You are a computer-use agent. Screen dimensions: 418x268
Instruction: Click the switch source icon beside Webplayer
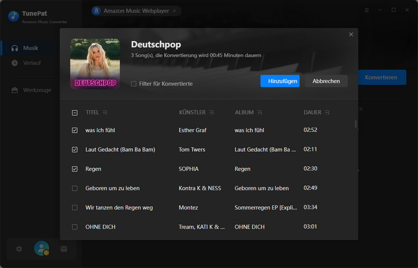pyautogui.click(x=174, y=11)
